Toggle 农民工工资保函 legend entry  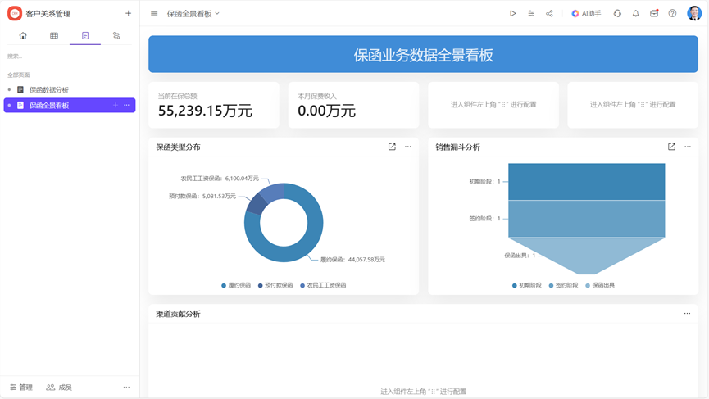(323, 286)
